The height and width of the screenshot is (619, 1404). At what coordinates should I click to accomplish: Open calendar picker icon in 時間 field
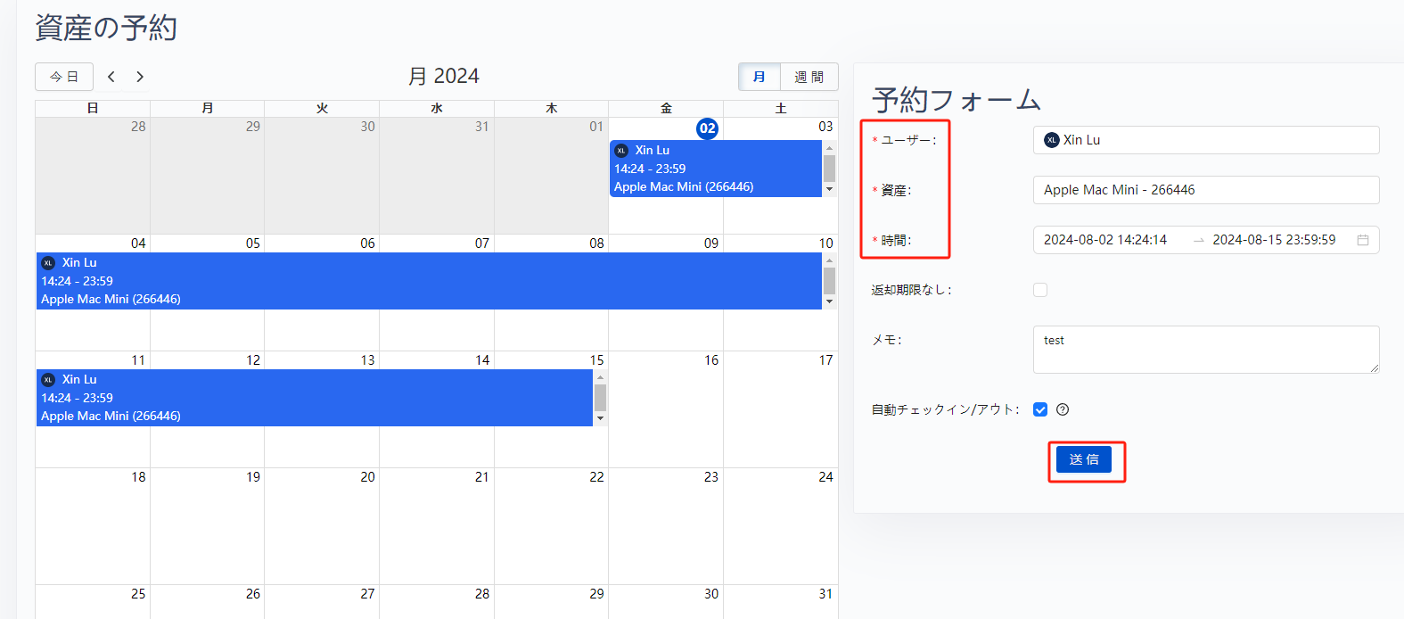click(1363, 240)
